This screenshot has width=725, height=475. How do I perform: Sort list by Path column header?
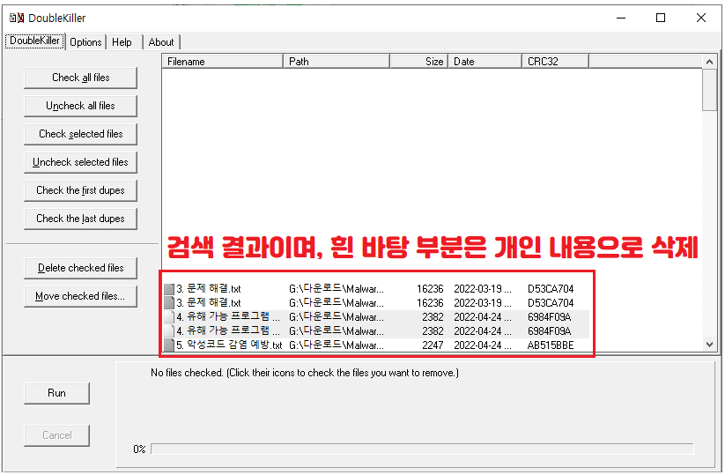pos(337,62)
